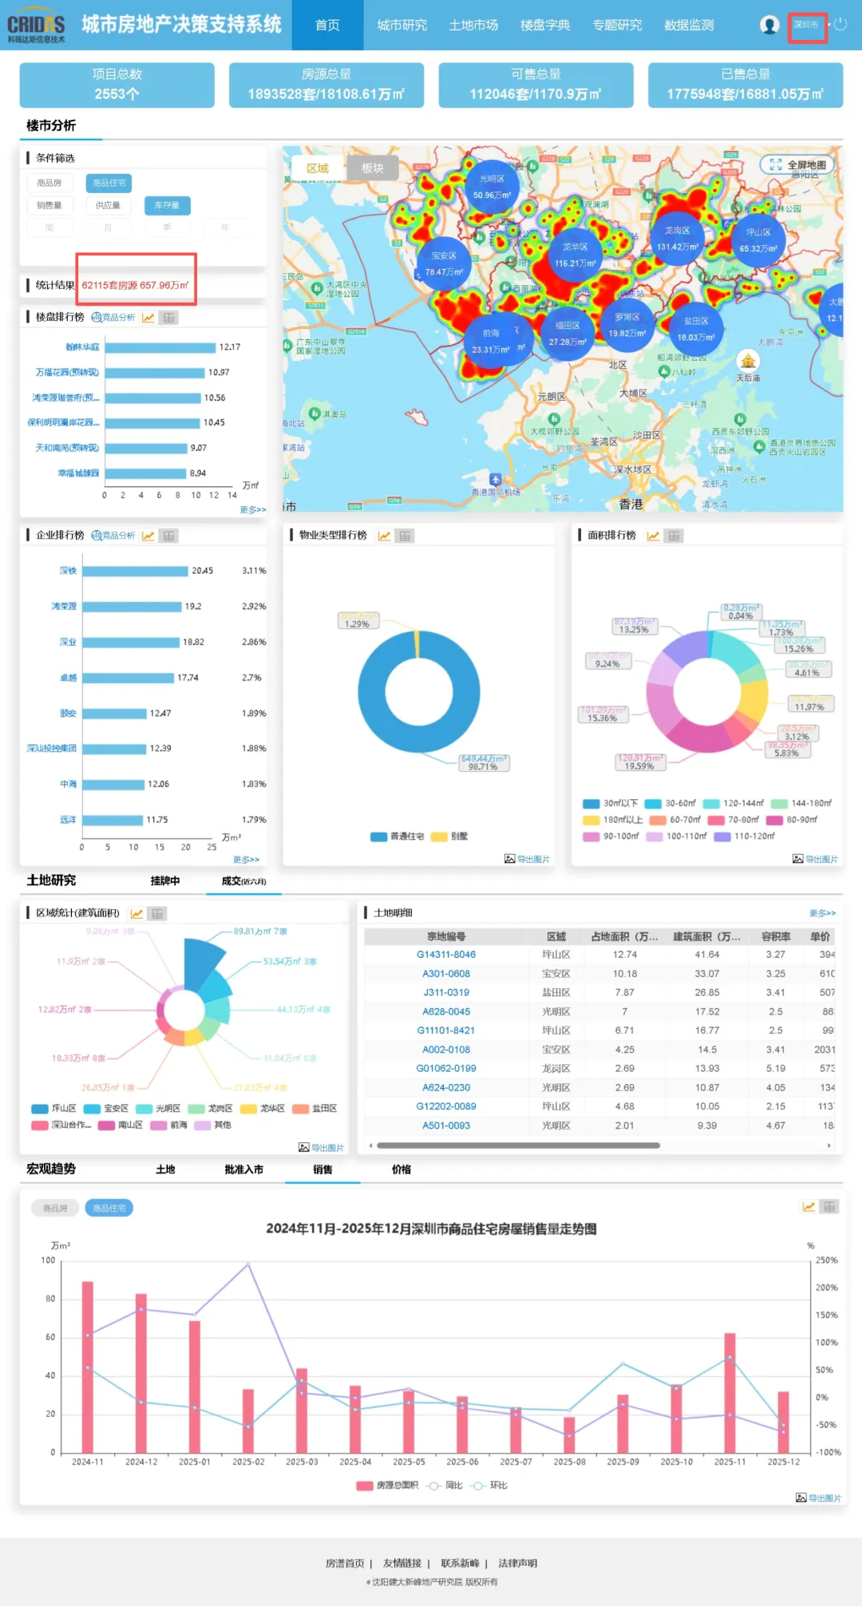Switch 宏观趋势 to 批准入市 tab
862x1606 pixels.
[244, 1169]
